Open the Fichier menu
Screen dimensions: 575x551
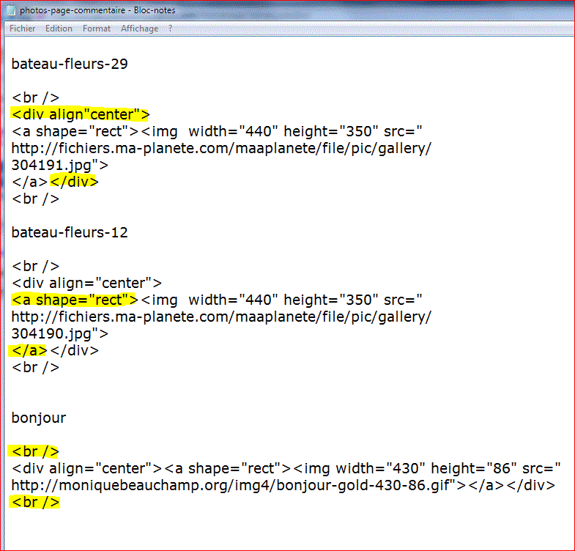coord(22,29)
